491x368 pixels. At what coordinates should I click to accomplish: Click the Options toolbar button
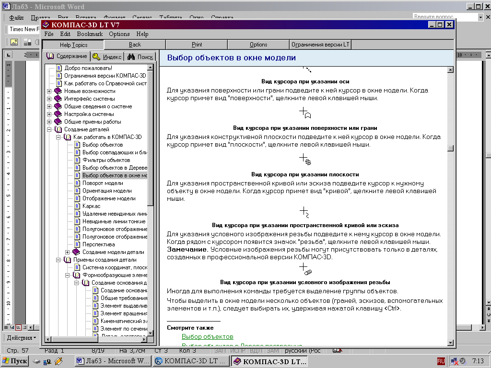click(x=258, y=45)
